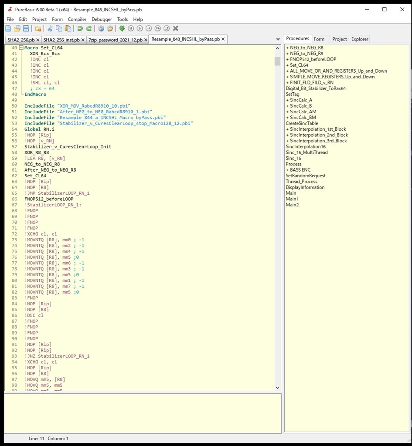Switch to the Project panel tab

coord(339,39)
